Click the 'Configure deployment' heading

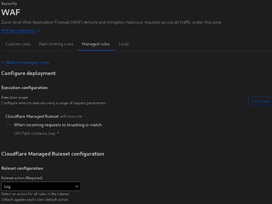point(29,73)
